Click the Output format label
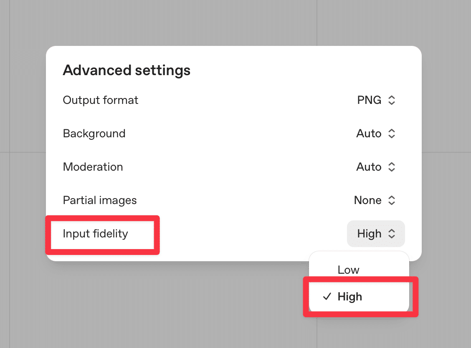Viewport: 471px width, 348px height. coord(100,100)
